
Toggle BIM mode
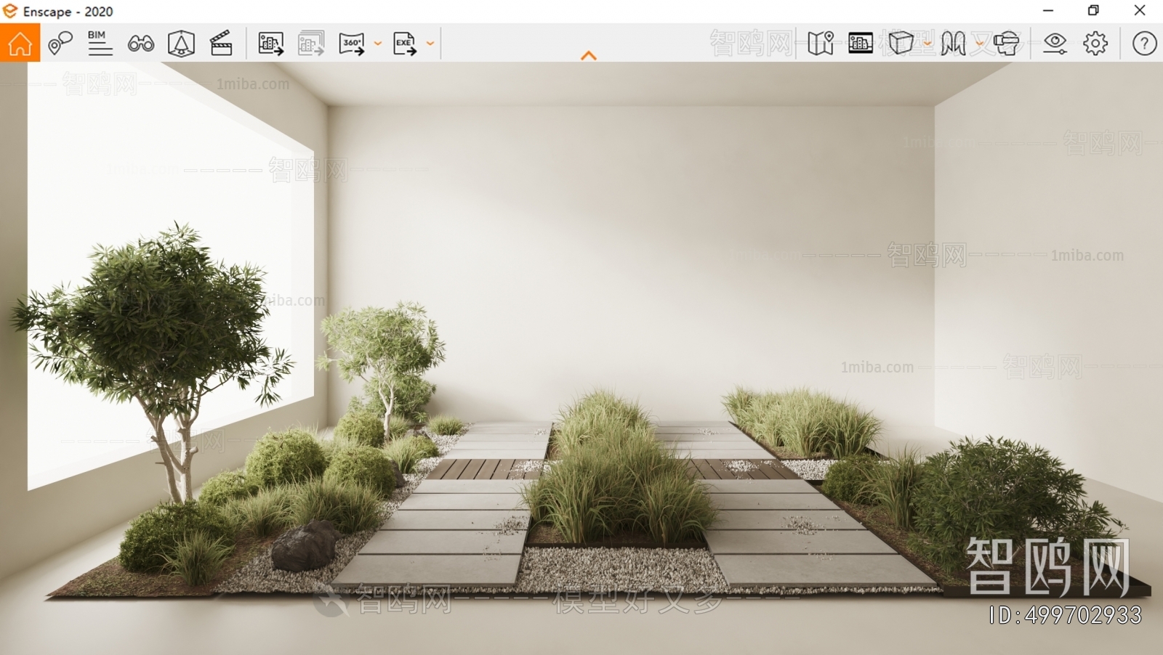coord(99,44)
